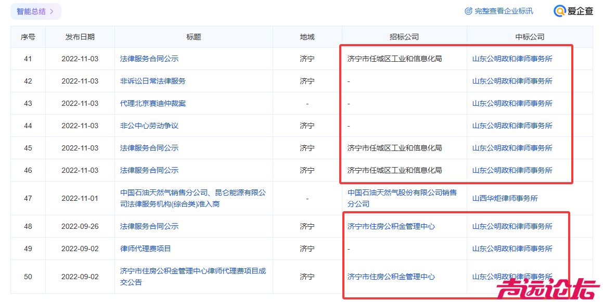Viewport: 603px width, 302px height.
Task: Click 中国石油天然气股份有限公司销售分公司 tender company link
Action: tap(402, 198)
